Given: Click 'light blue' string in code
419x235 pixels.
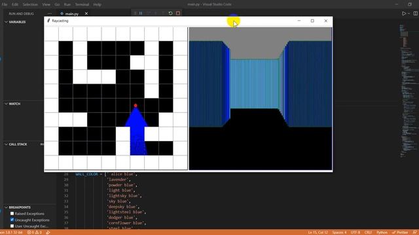Looking at the screenshot, I should [x=120, y=190].
